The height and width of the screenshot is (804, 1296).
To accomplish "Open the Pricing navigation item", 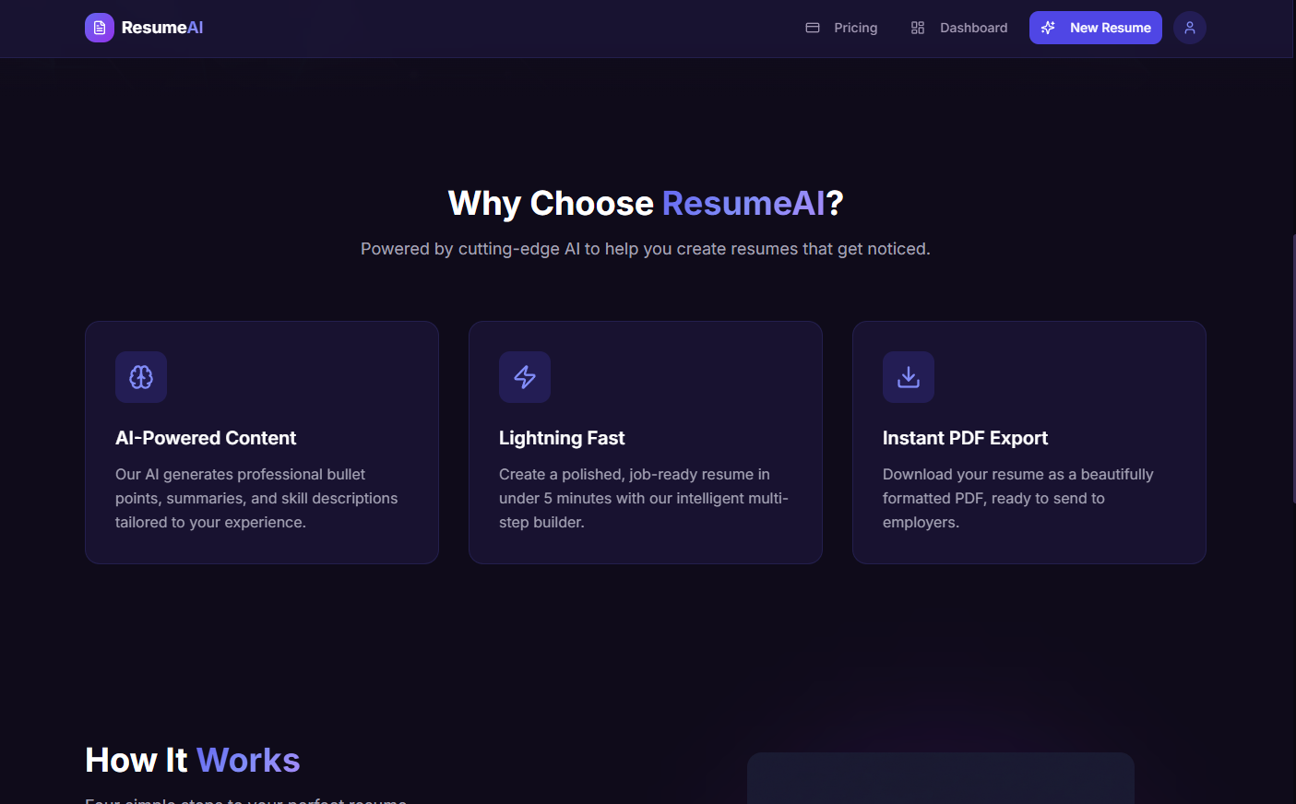I will pyautogui.click(x=856, y=28).
